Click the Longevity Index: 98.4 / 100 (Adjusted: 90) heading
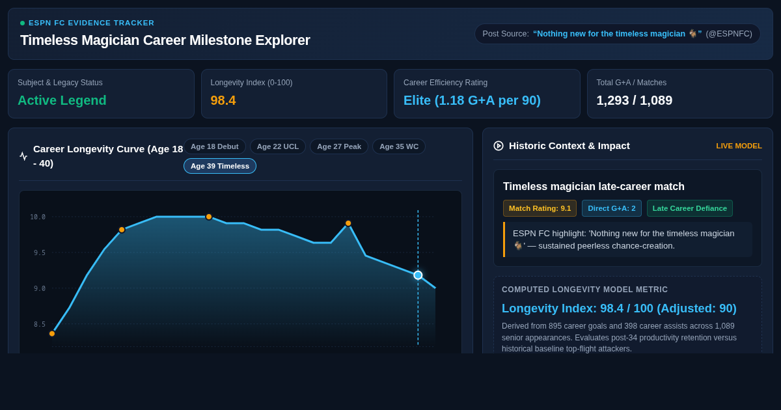Image resolution: width=781 pixels, height=410 pixels. coord(619,308)
